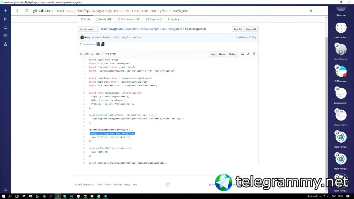Open the Pull requests tab
This screenshot has height=199, width=354.
[129, 19]
